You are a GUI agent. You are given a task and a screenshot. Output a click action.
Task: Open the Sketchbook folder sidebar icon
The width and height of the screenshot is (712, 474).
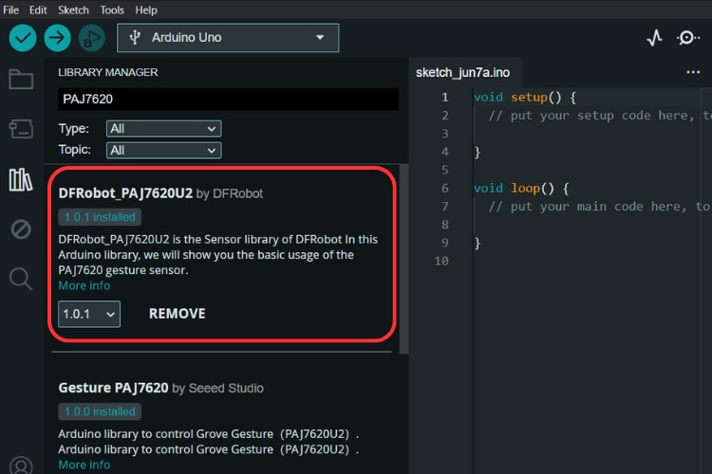click(21, 80)
